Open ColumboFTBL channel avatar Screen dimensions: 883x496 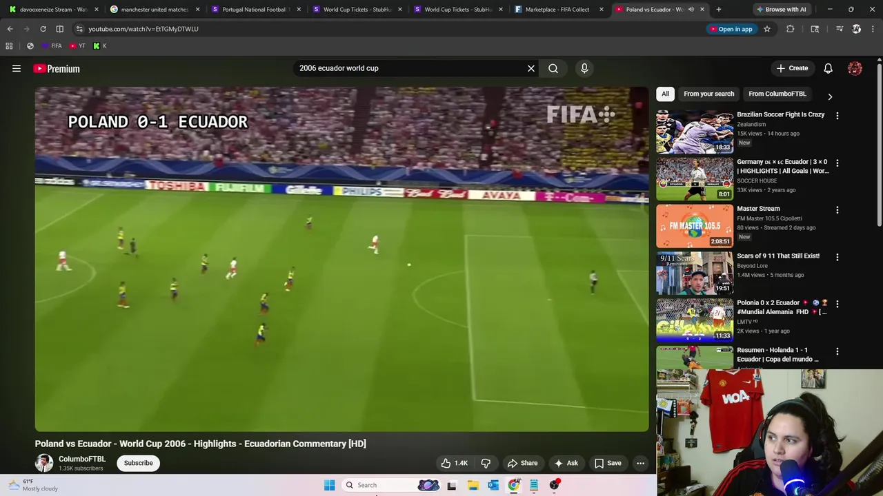[44, 463]
